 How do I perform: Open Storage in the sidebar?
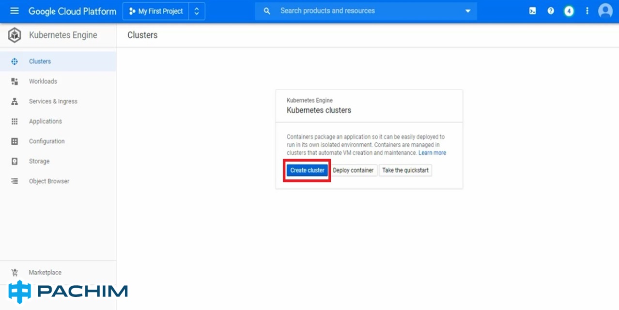[58, 161]
